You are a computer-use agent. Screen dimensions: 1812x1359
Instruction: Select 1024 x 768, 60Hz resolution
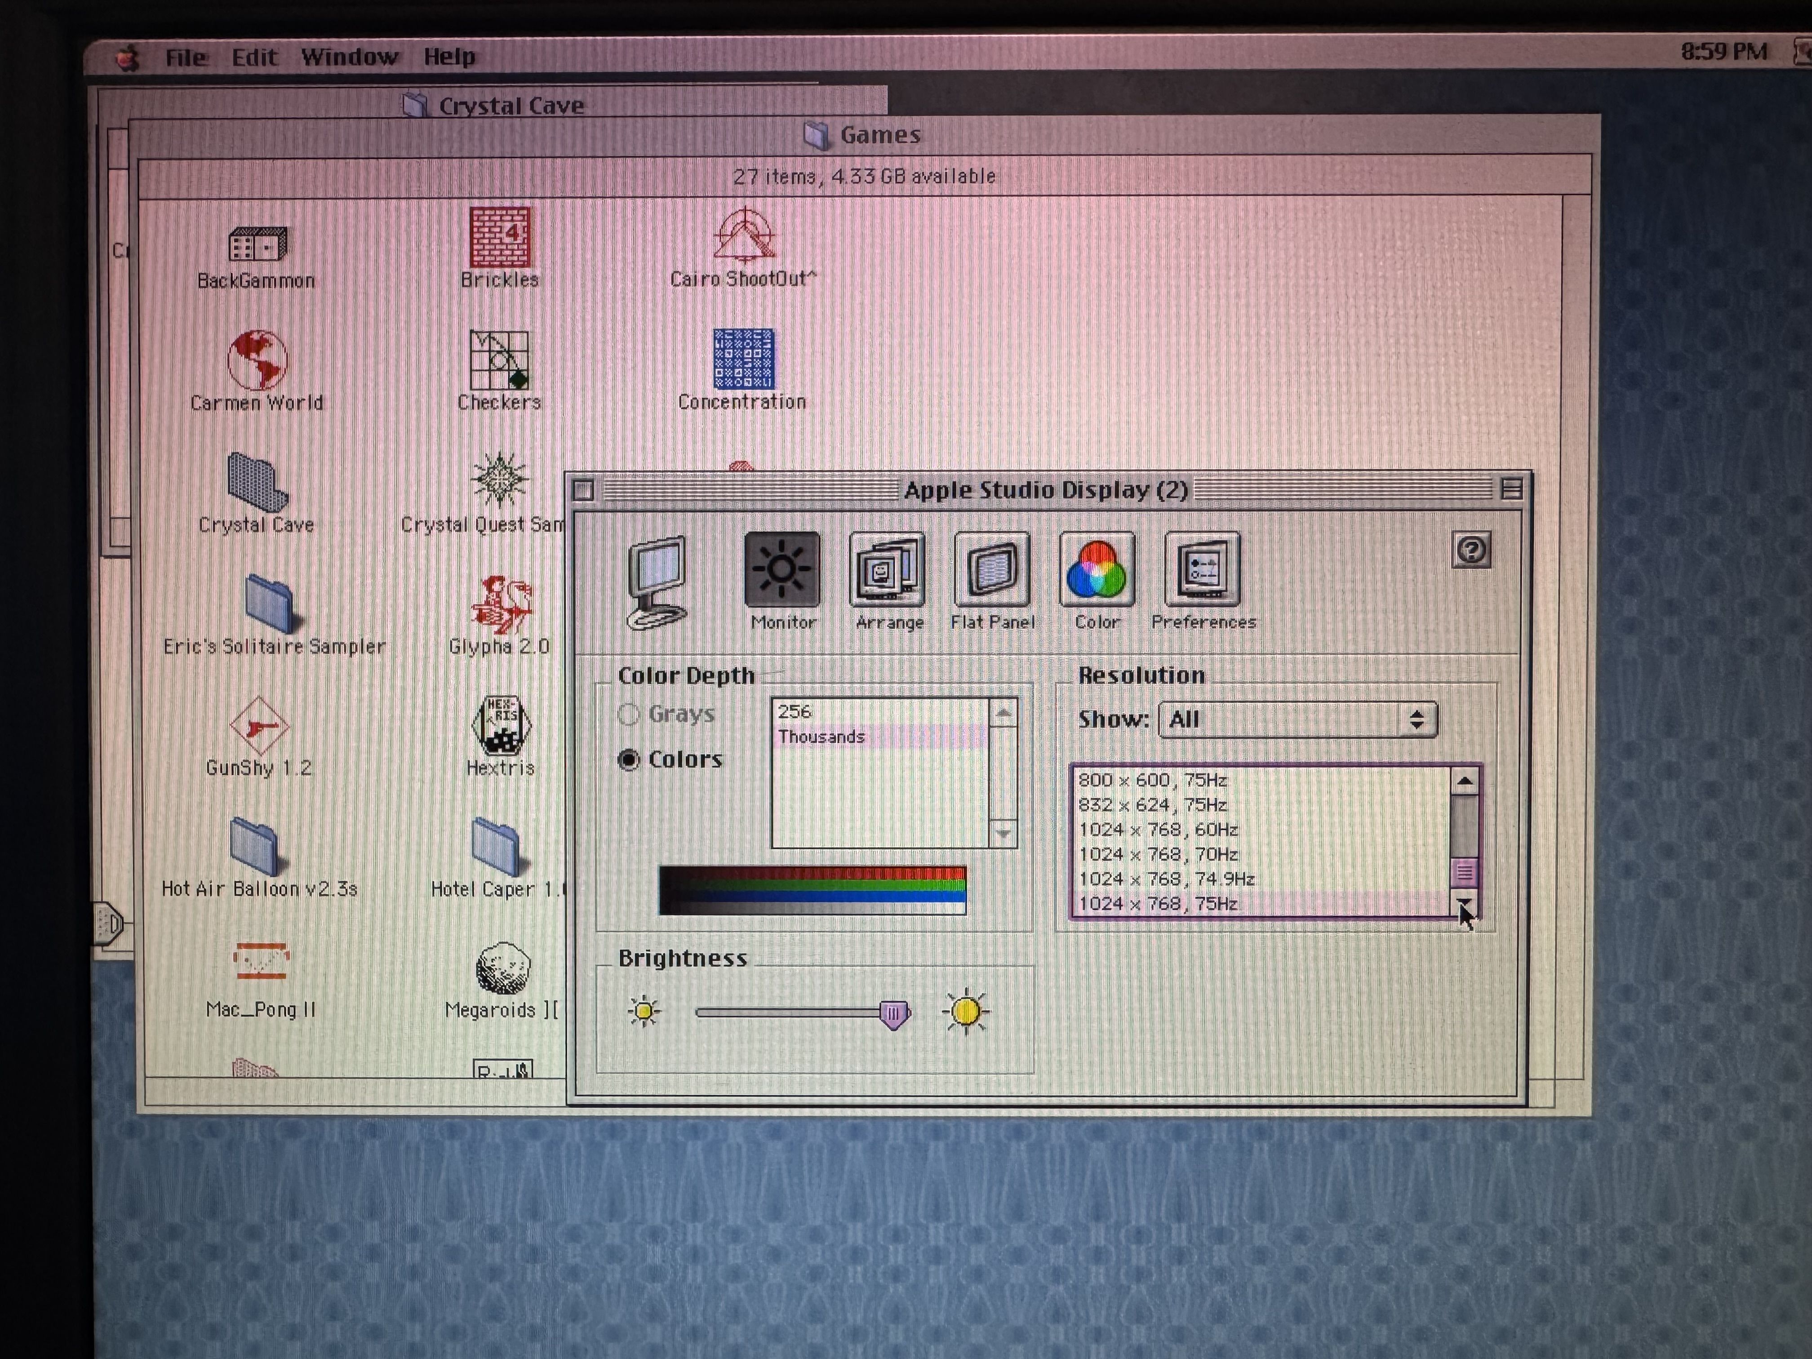pyautogui.click(x=1158, y=830)
